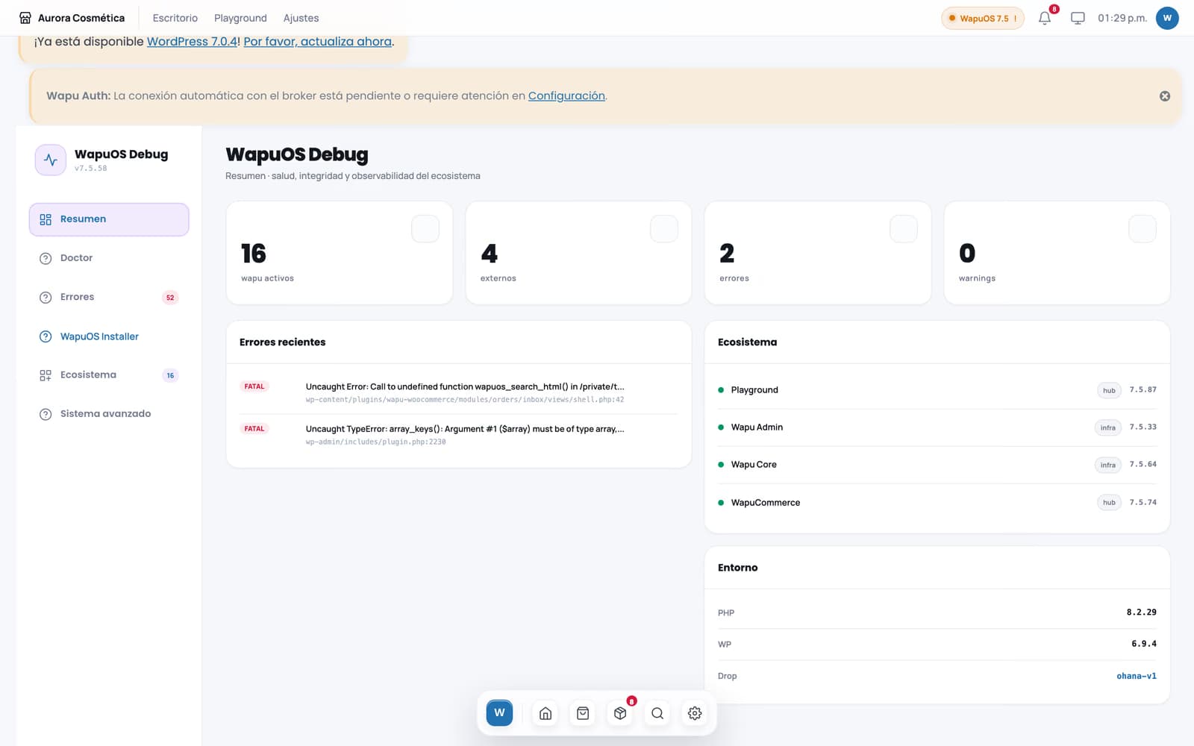The image size is (1194, 746).
Task: Open the settings gear in dock
Action: (x=695, y=713)
